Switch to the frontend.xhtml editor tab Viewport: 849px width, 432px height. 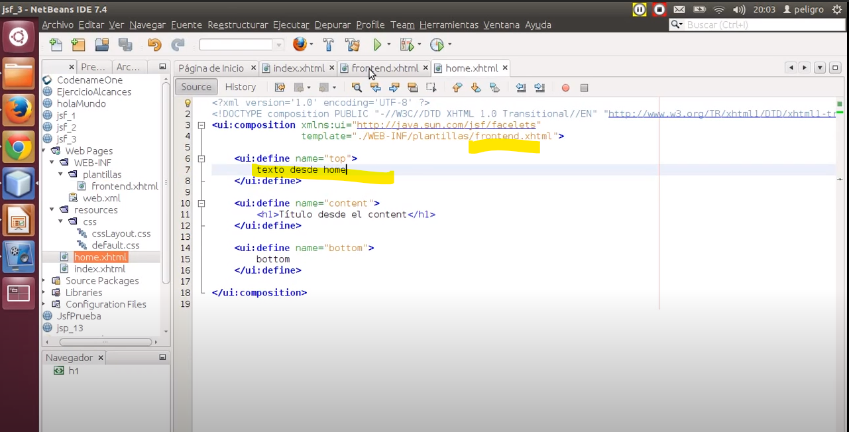384,68
